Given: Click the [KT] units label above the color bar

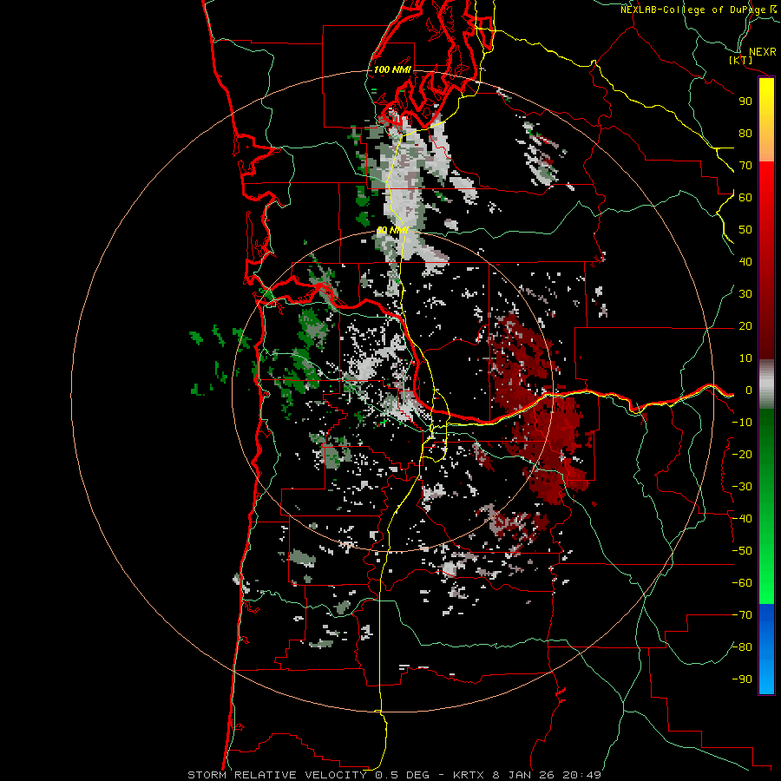Looking at the screenshot, I should [741, 61].
